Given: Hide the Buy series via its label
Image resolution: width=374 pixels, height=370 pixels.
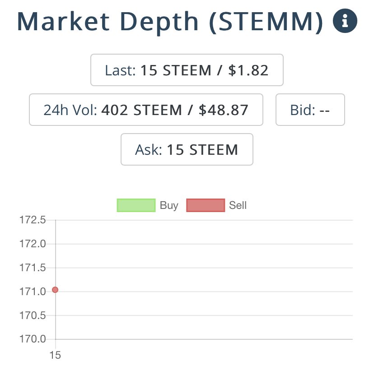Looking at the screenshot, I should click(169, 206).
